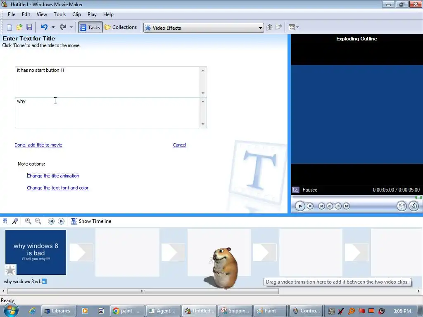Click the preview seek bar
Screen dimensions: 423x317
tap(356, 197)
